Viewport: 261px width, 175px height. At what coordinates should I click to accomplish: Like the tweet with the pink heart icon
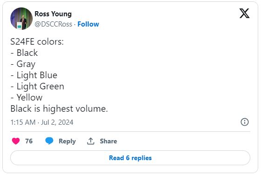point(16,141)
